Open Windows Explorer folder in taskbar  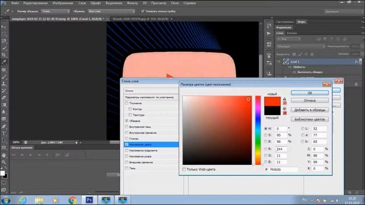point(39,200)
